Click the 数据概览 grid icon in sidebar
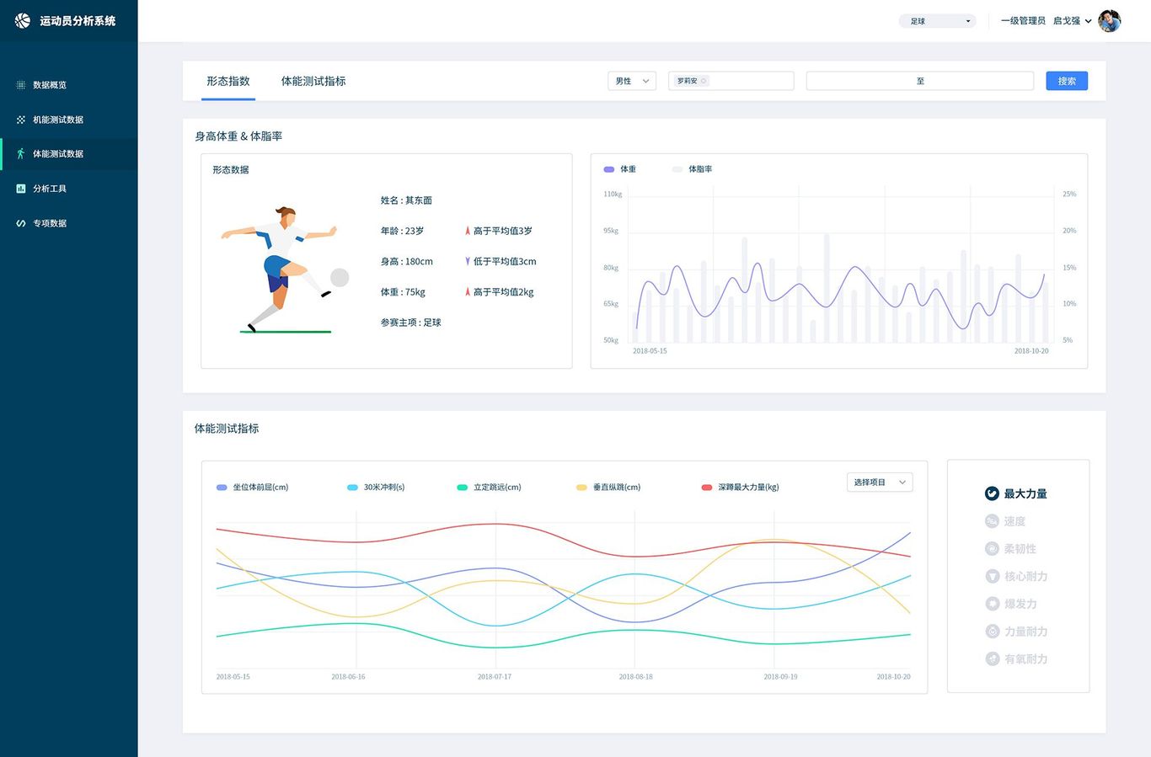 (x=21, y=85)
